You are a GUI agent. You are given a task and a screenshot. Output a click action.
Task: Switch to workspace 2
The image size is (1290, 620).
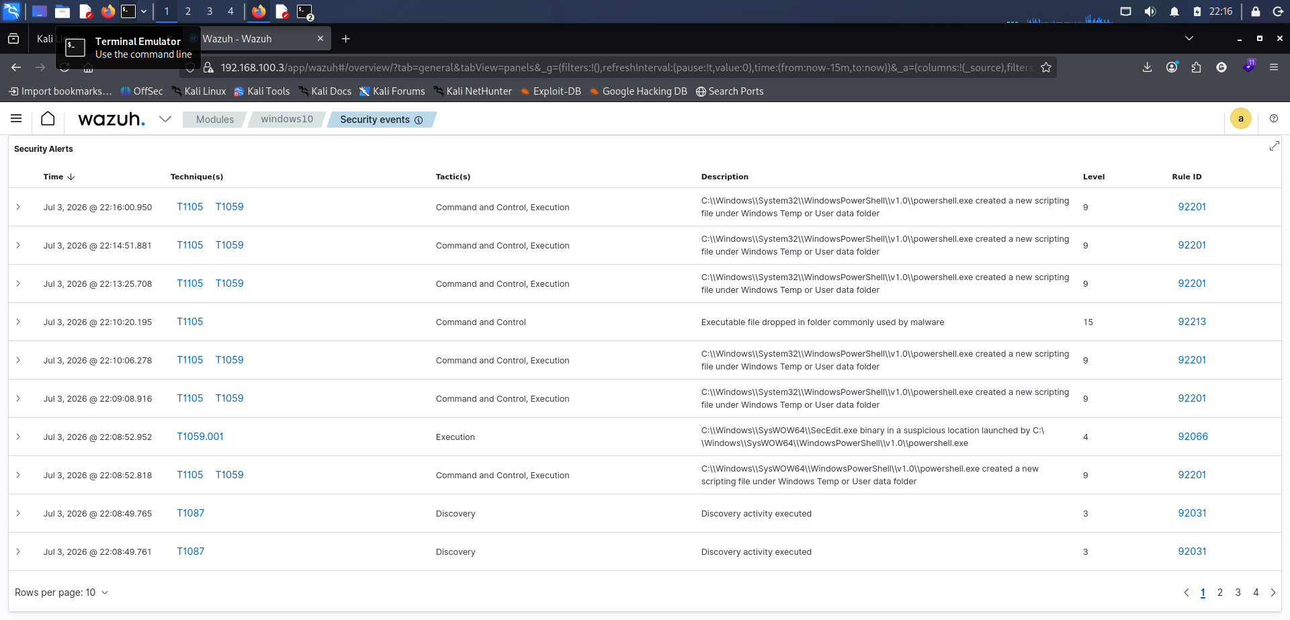pos(188,11)
